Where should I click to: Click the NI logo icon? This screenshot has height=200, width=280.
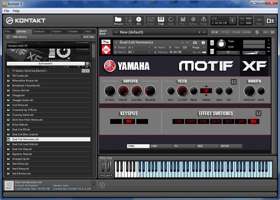click(270, 21)
